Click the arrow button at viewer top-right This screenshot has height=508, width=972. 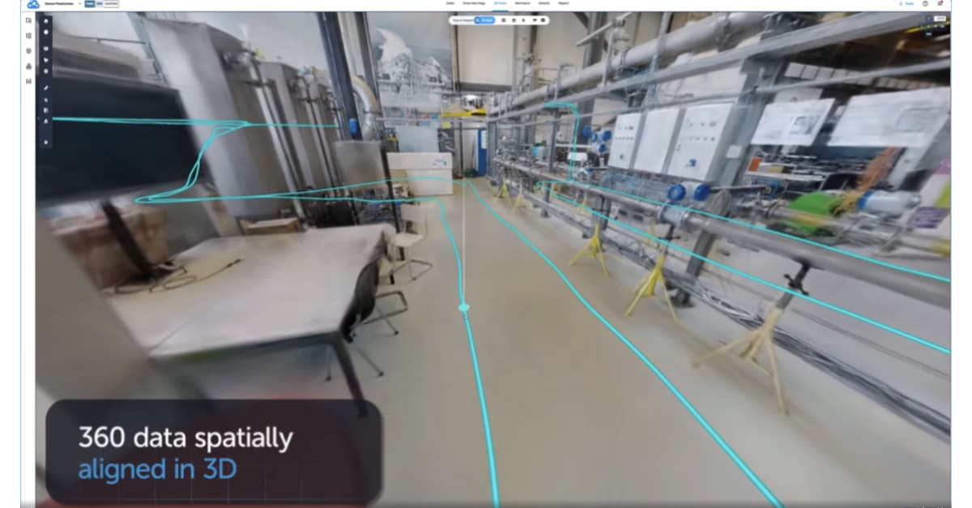927,19
